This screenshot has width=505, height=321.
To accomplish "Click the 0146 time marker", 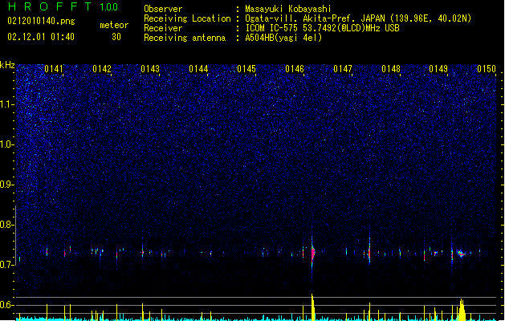I will (x=295, y=69).
